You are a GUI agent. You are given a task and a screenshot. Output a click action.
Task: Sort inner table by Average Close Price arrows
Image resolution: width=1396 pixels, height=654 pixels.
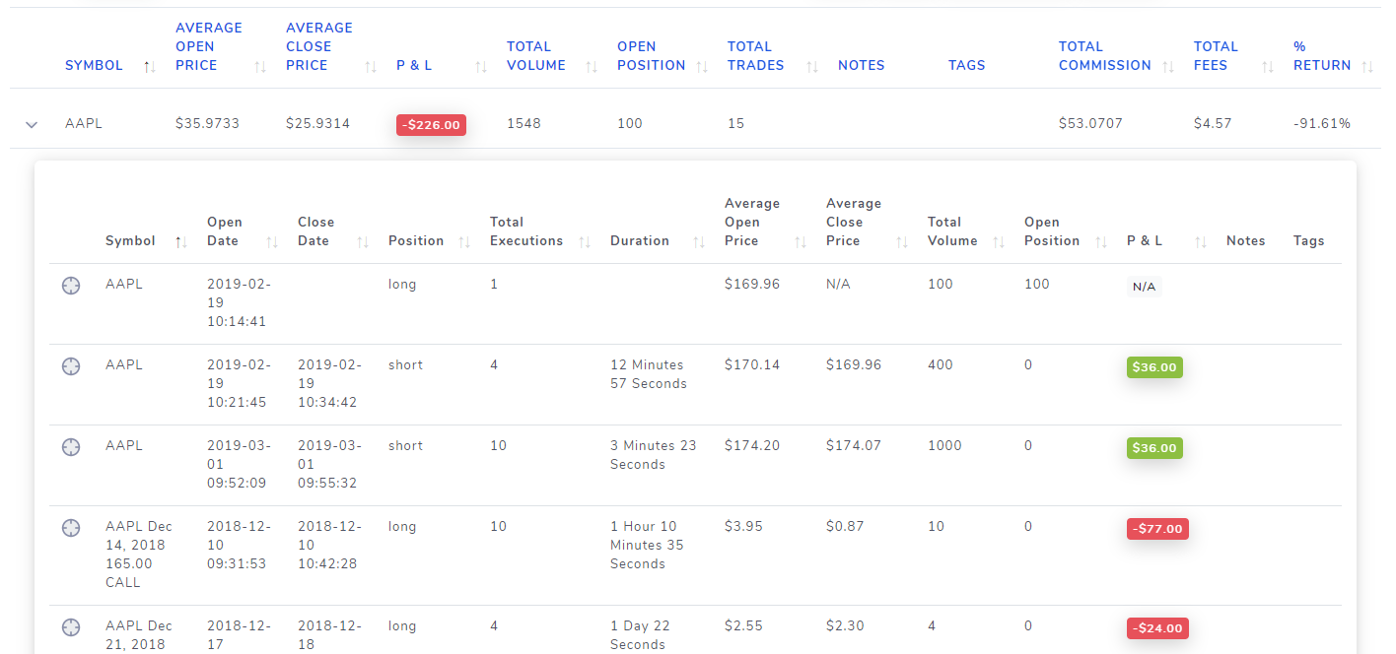(901, 241)
